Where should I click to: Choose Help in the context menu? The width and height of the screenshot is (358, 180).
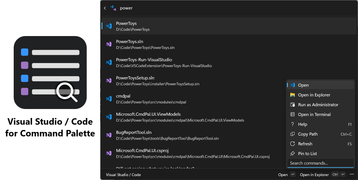321,124
